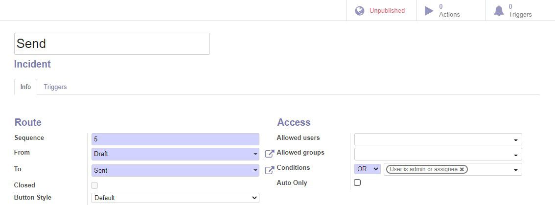Open external link for To stage Sent

click(x=269, y=170)
